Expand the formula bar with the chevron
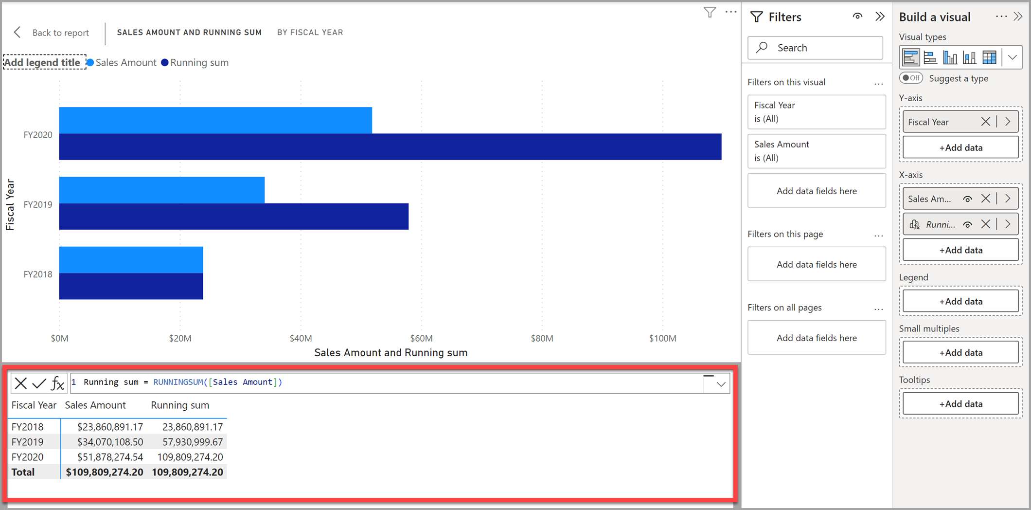Viewport: 1031px width, 510px height. click(x=721, y=384)
